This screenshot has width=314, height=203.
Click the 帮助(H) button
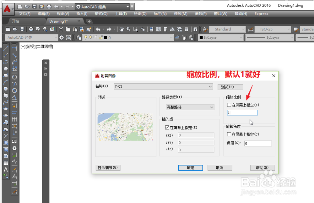[262, 167]
